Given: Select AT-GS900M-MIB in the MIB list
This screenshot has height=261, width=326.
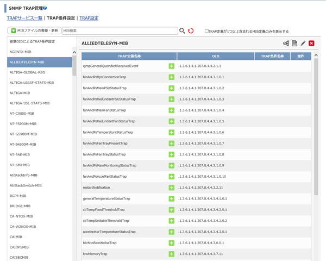Looking at the screenshot, I should point(40,134).
